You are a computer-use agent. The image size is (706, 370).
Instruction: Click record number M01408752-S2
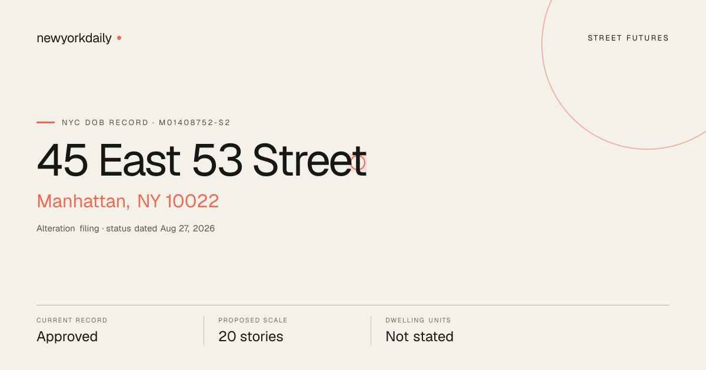(x=195, y=123)
